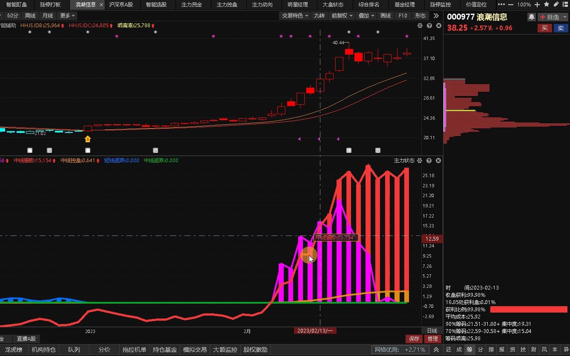Click the star favorites icon in top bar

pos(547,5)
